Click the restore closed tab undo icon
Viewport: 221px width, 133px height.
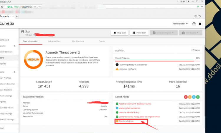pyautogui.click(x=200, y=16)
